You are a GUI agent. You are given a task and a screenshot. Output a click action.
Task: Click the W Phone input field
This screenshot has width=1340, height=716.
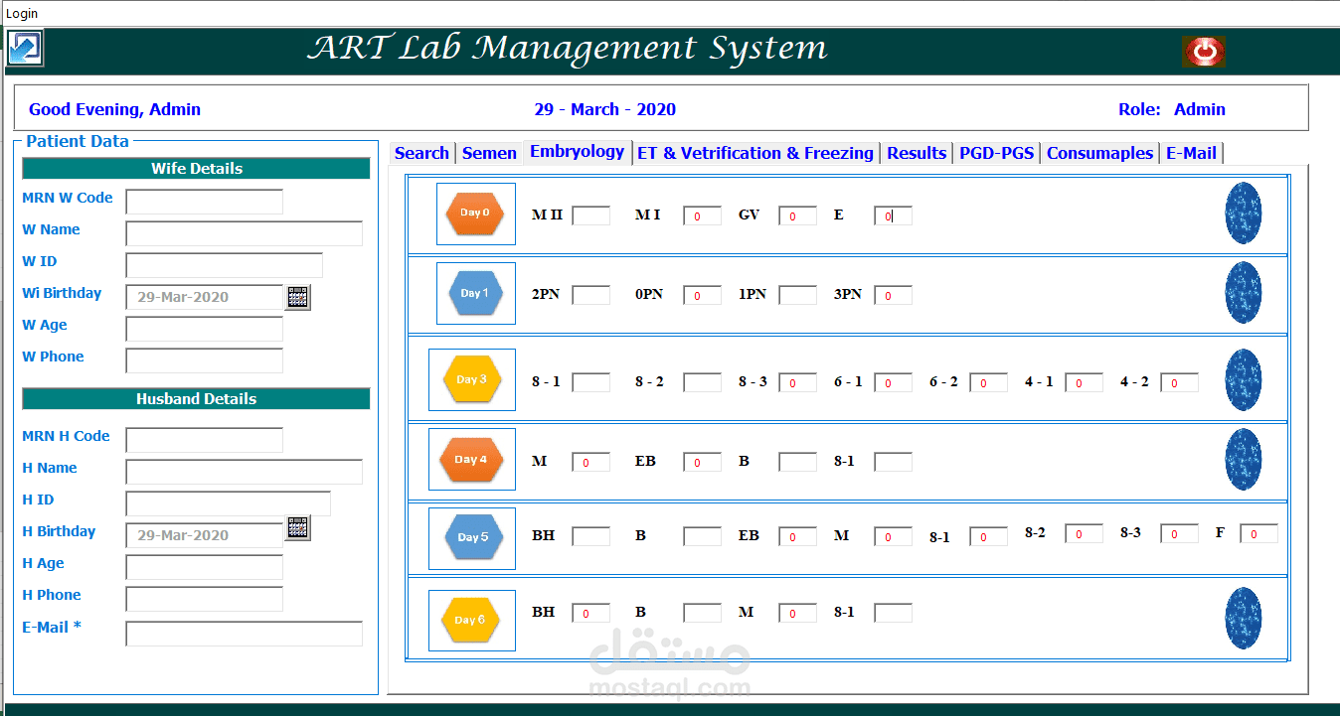point(205,360)
